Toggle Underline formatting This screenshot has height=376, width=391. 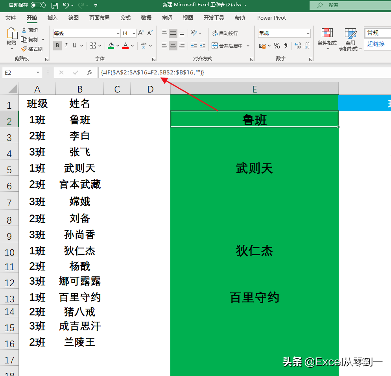[74, 45]
